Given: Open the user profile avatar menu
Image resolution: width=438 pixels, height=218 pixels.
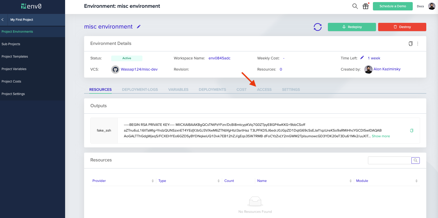Looking at the screenshot, I should (x=432, y=6).
